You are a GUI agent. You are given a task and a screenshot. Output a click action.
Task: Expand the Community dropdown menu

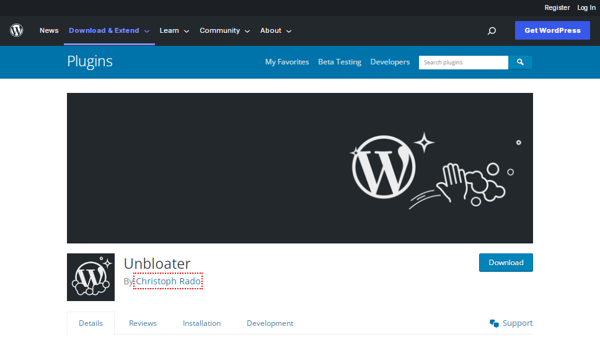[224, 30]
